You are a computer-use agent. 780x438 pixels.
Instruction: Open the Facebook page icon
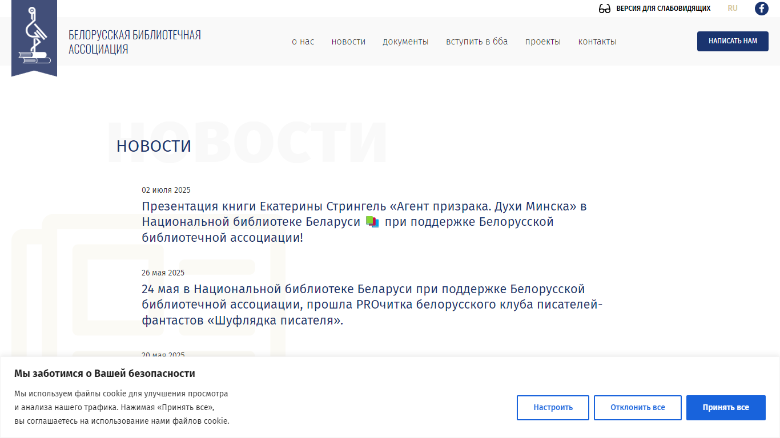(761, 9)
